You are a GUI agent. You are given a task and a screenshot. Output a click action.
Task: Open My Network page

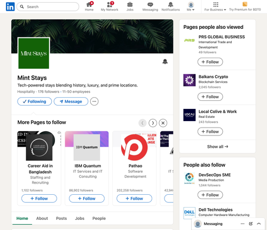click(x=109, y=6)
